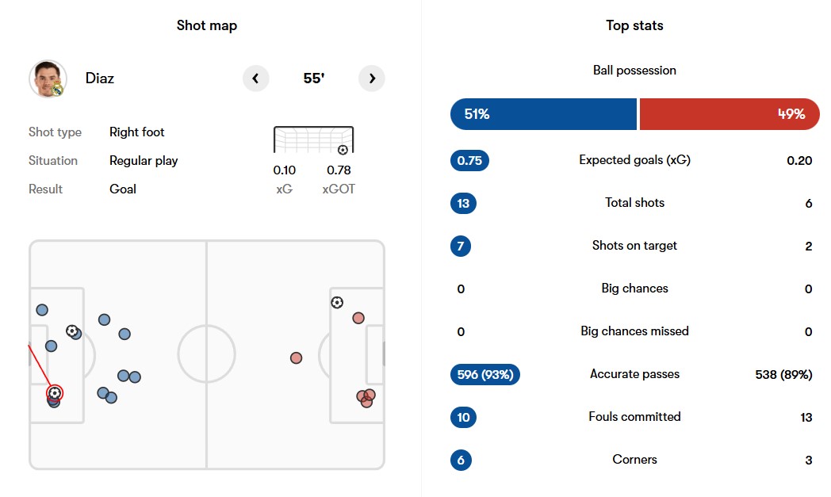Image resolution: width=831 pixels, height=497 pixels.
Task: Advance to next shot with right arrow
Action: pos(372,78)
